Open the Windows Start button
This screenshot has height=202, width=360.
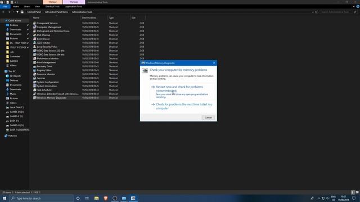coord(4,198)
